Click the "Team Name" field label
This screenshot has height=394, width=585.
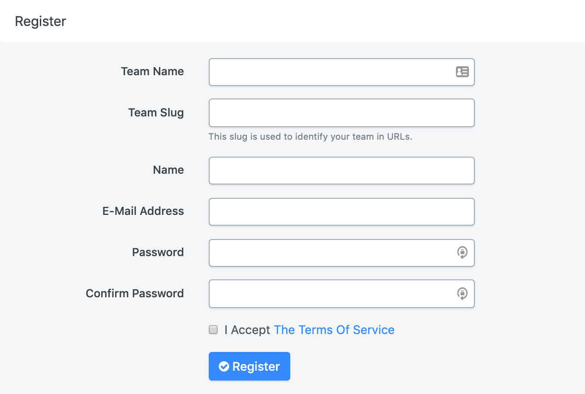(x=152, y=72)
